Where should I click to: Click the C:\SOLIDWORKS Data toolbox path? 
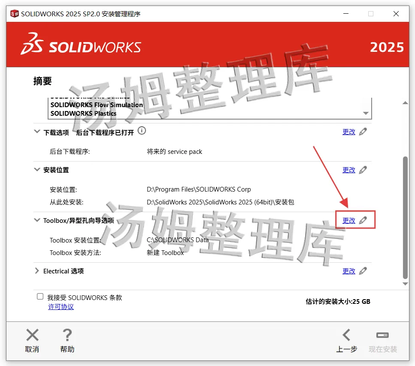coord(178,240)
